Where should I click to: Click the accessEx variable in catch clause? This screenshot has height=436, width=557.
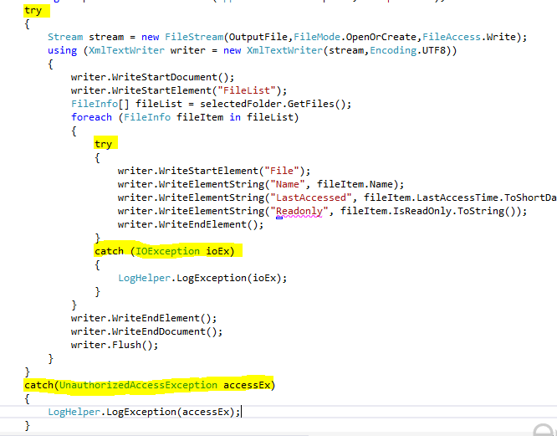coord(247,385)
